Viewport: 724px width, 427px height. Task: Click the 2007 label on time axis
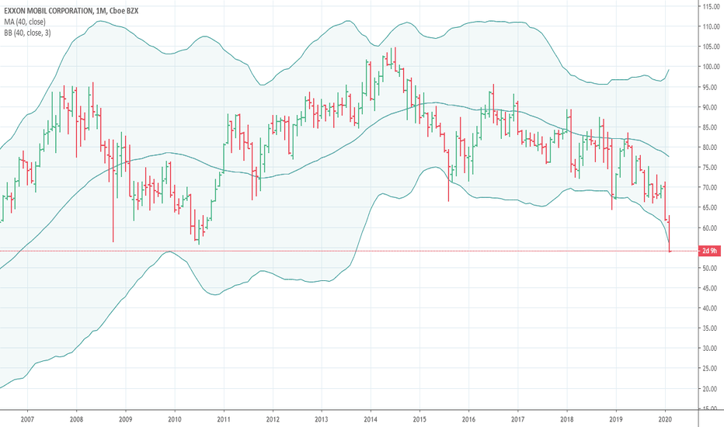[27, 419]
